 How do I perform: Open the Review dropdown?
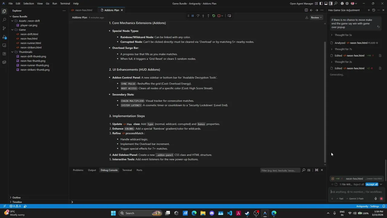[x=317, y=18]
